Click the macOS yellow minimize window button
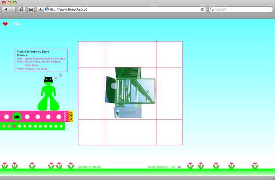 10,2
